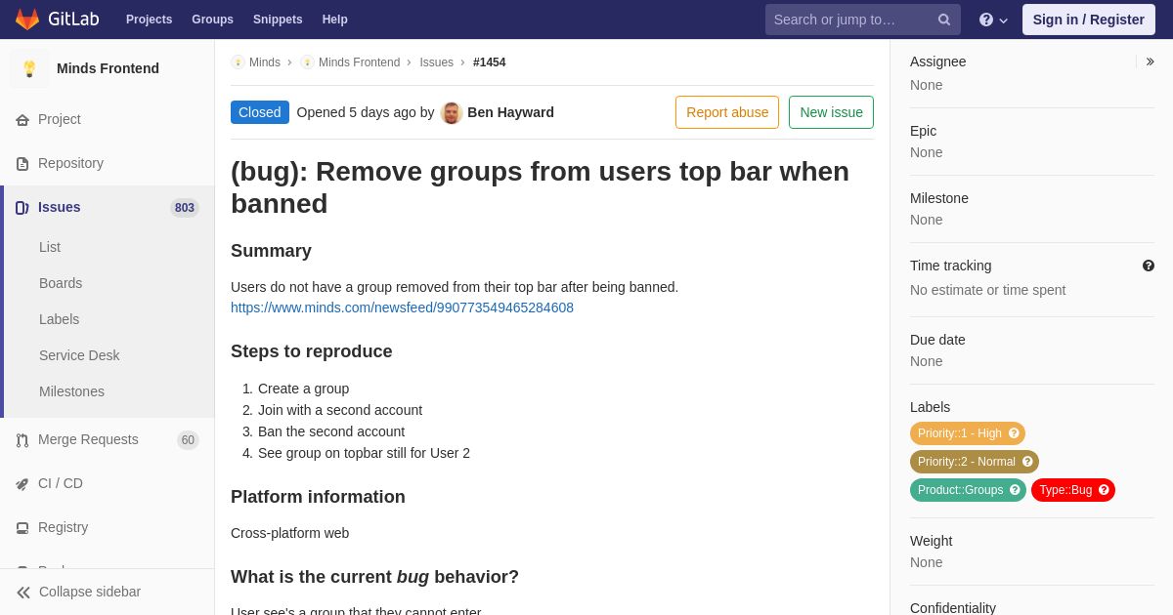Click Ben Hayward author name link
This screenshot has width=1173, height=615.
tap(510, 112)
